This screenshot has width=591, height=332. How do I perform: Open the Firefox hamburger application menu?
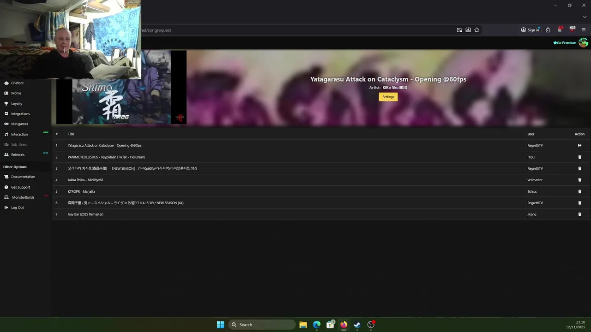point(584,30)
